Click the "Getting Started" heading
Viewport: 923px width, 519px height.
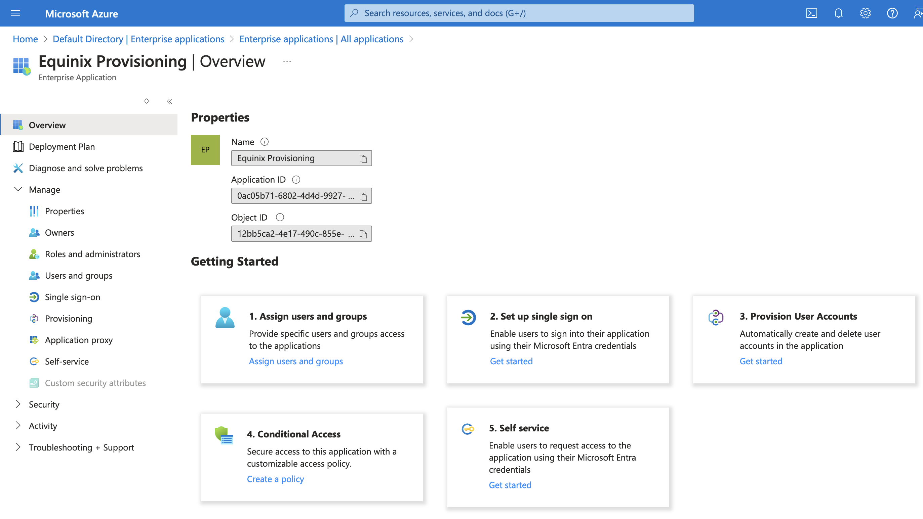(234, 261)
